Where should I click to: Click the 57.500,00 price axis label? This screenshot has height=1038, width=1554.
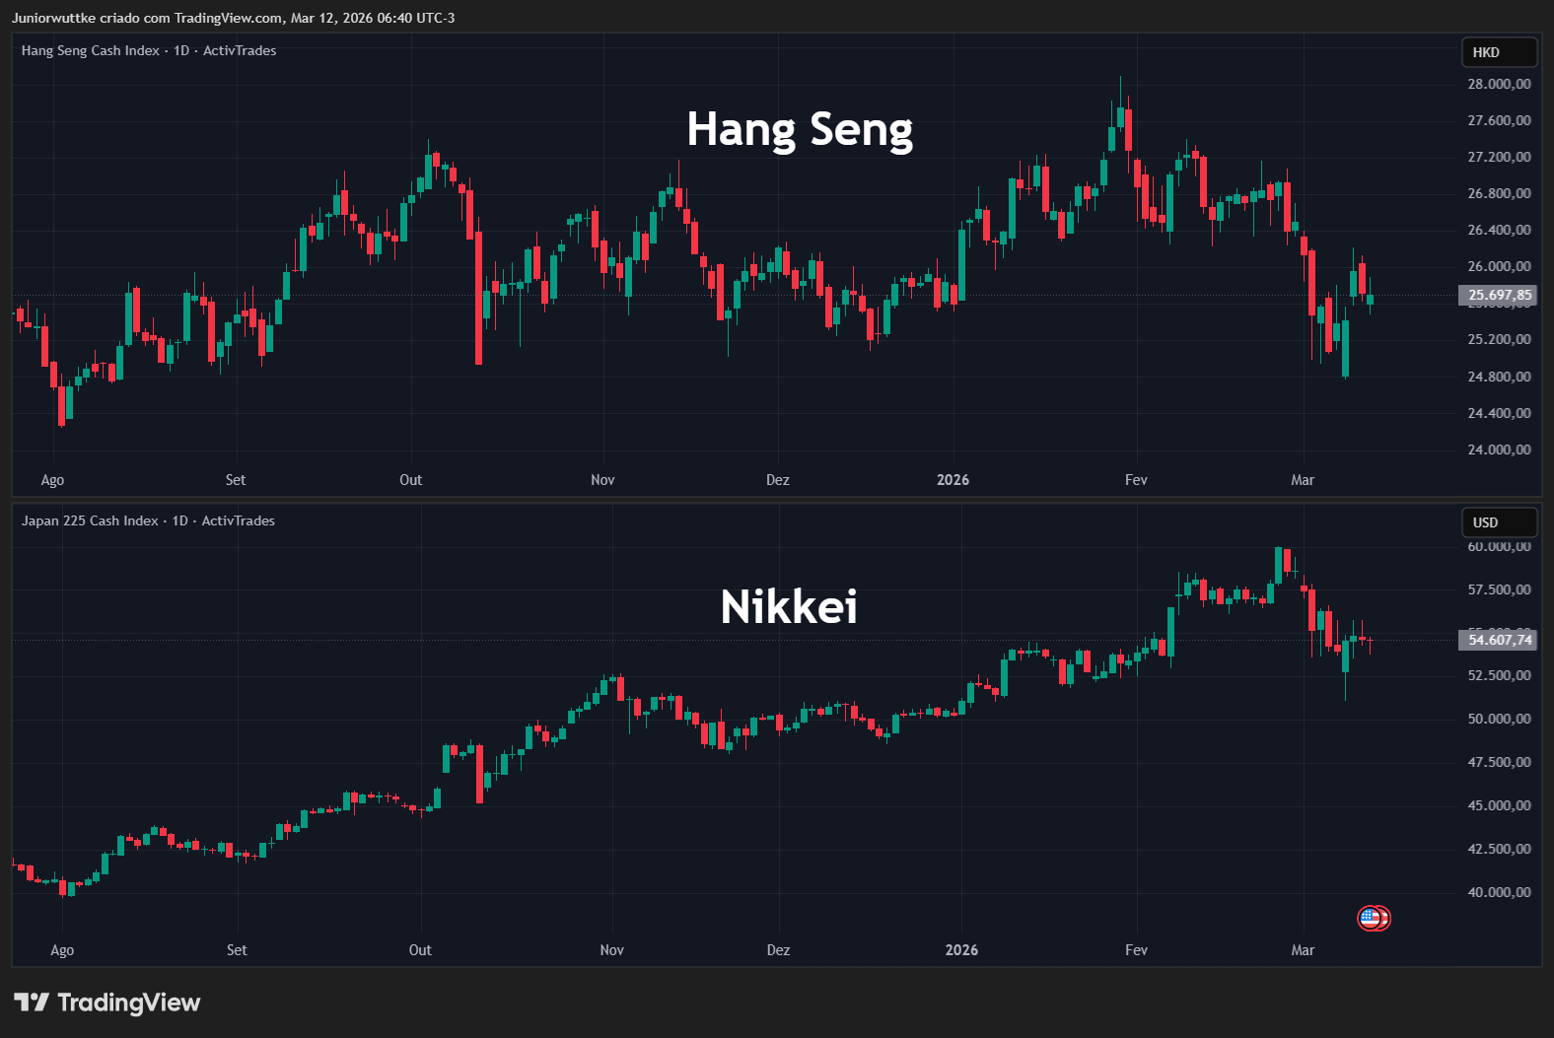pyautogui.click(x=1499, y=589)
